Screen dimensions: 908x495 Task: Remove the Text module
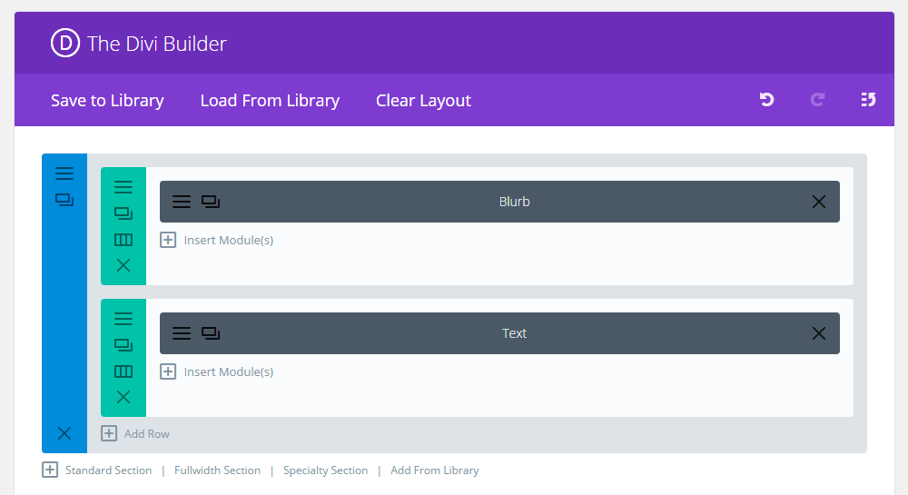pos(819,333)
